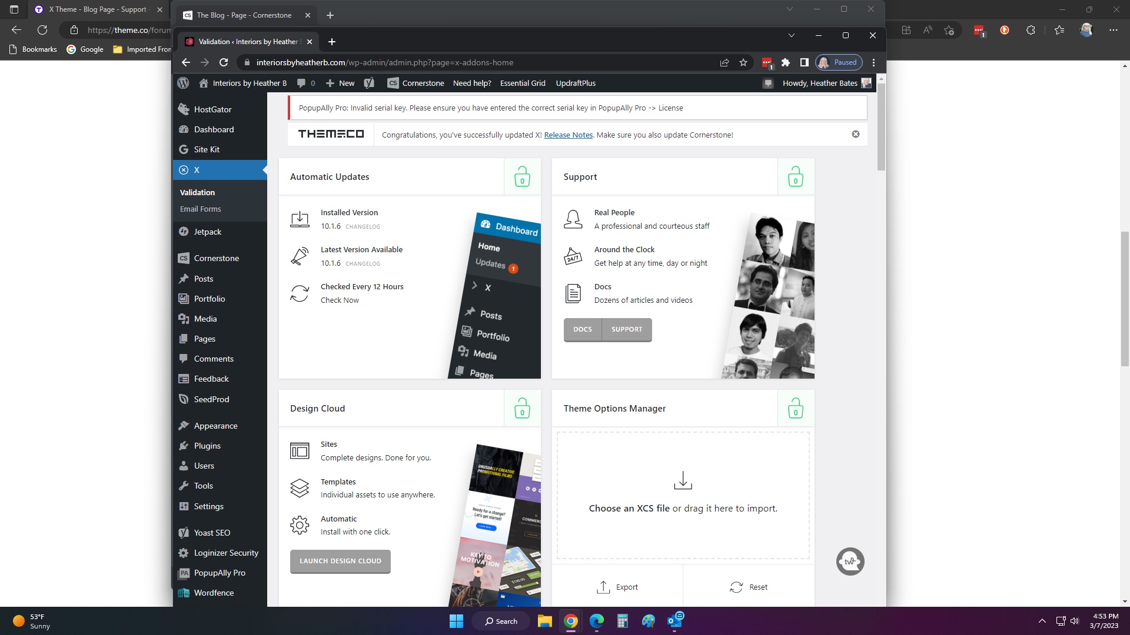Click the Theme Options Manager lock icon
1130x635 pixels.
[x=795, y=408]
